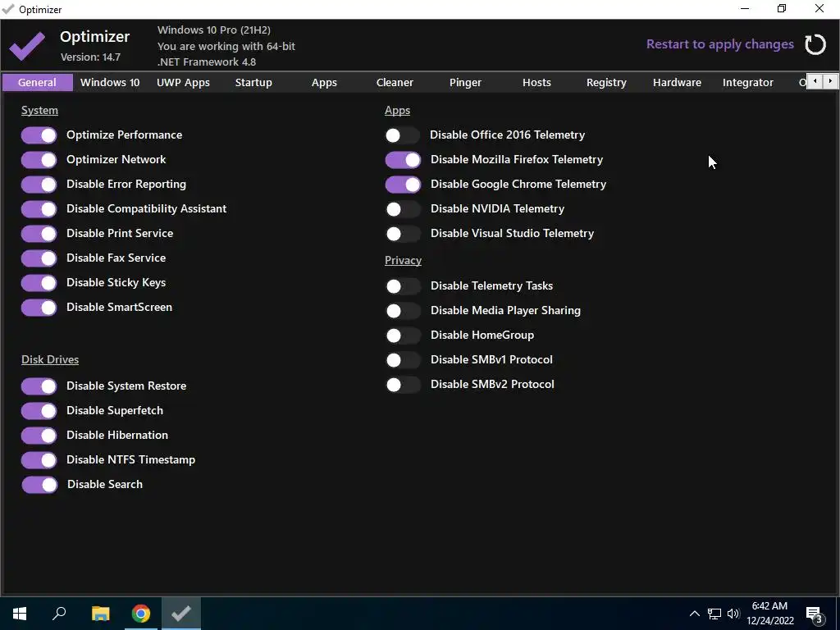Toggle Optimizer Network switch

pos(39,160)
